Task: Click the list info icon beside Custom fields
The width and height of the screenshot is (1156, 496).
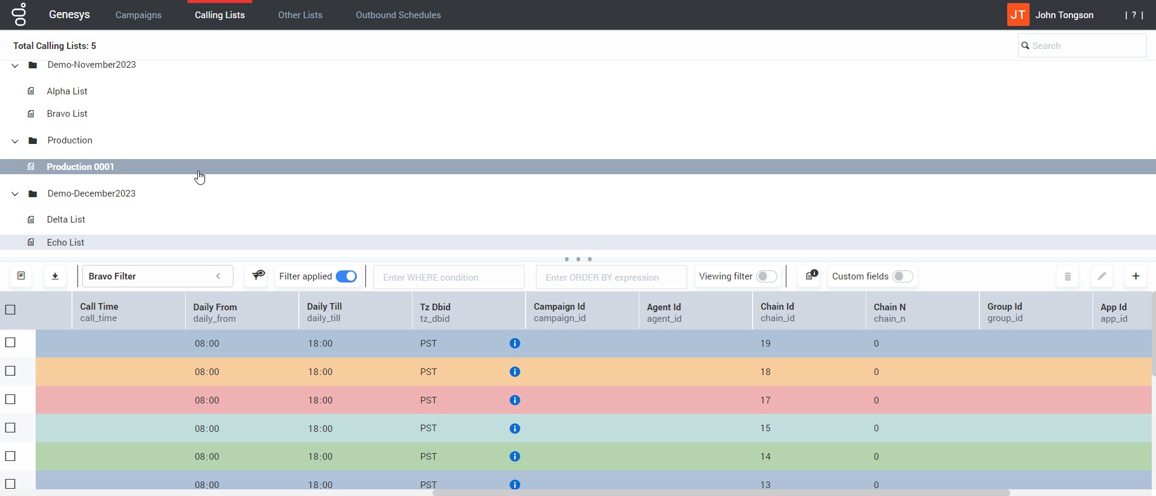Action: point(811,276)
